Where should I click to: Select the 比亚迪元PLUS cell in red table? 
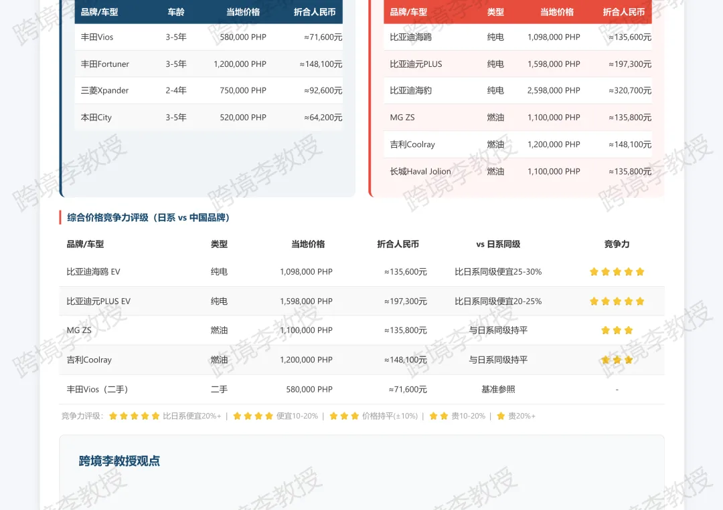(x=416, y=64)
